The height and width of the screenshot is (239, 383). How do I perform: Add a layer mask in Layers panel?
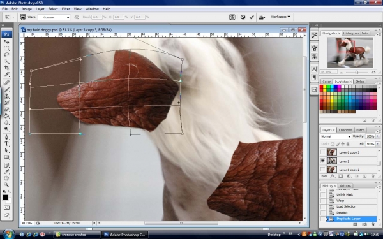[340, 176]
